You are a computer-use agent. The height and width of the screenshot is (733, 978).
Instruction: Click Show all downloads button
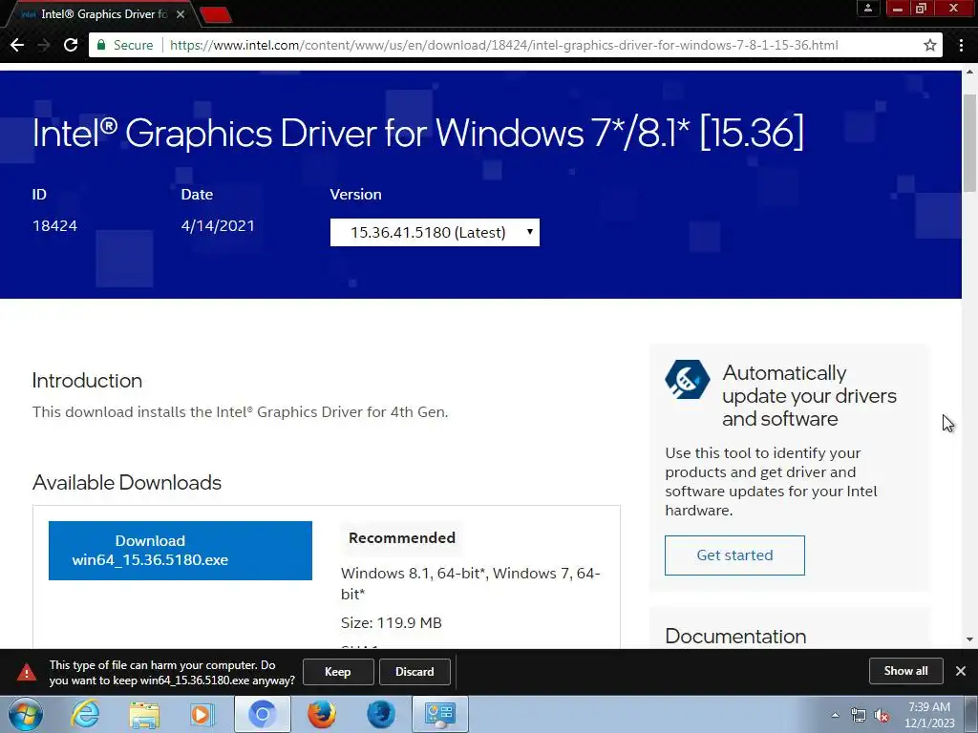[x=905, y=671]
